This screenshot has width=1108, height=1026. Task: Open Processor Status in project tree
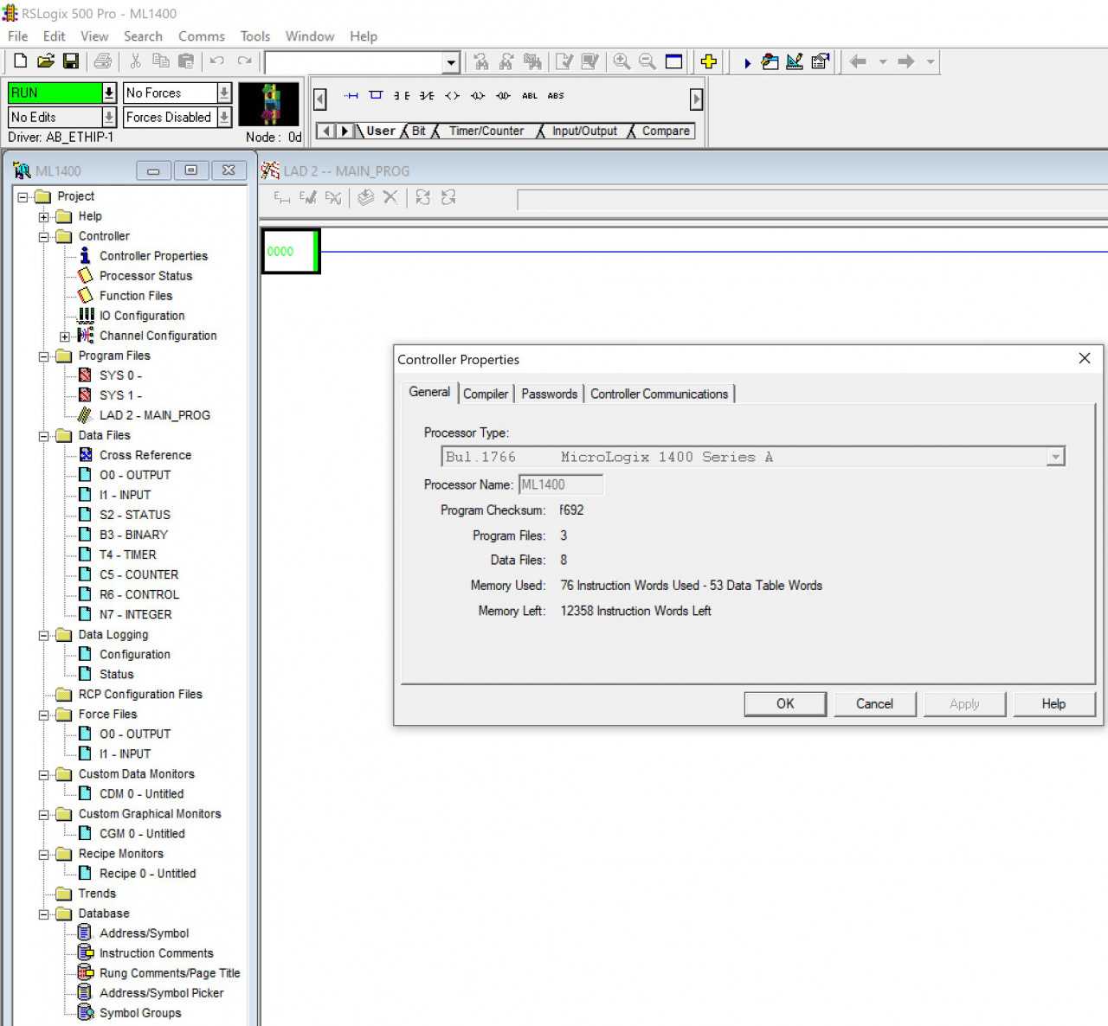coord(145,276)
